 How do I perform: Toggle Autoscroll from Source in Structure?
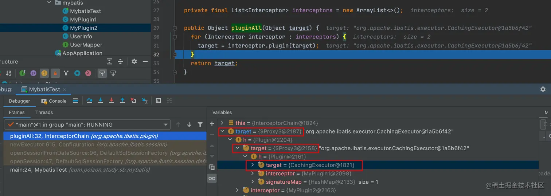tap(113, 73)
